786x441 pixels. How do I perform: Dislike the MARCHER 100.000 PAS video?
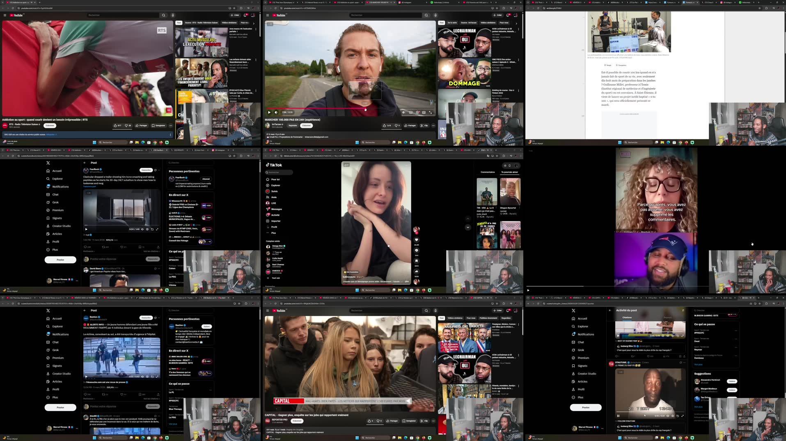click(x=397, y=126)
